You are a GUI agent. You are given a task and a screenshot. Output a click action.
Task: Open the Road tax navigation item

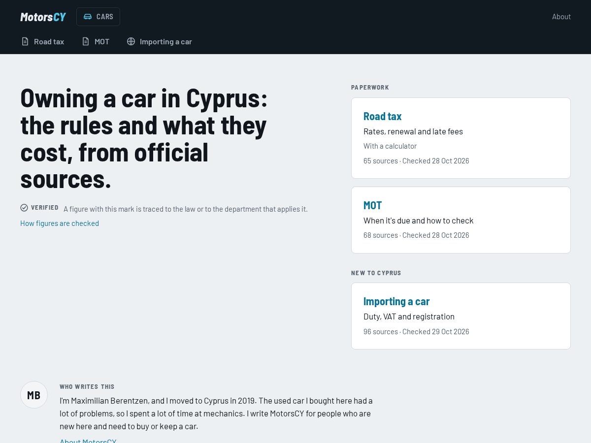42,41
